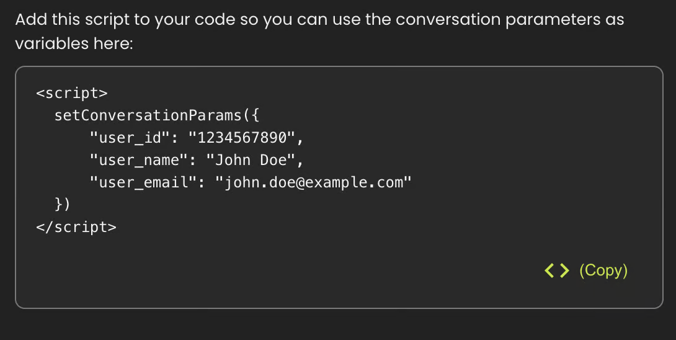The image size is (676, 340).
Task: Click the john.doe@example.com value string
Action: pos(313,182)
